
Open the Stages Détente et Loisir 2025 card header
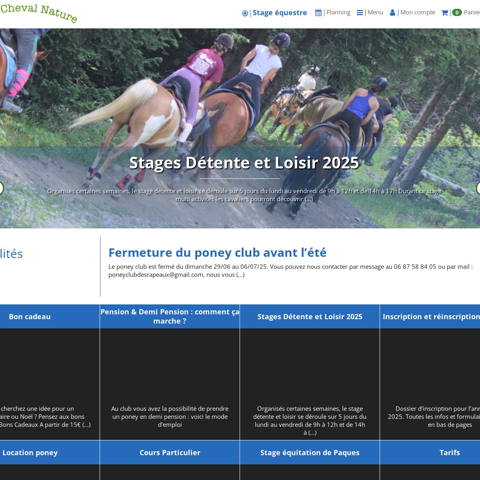310,316
